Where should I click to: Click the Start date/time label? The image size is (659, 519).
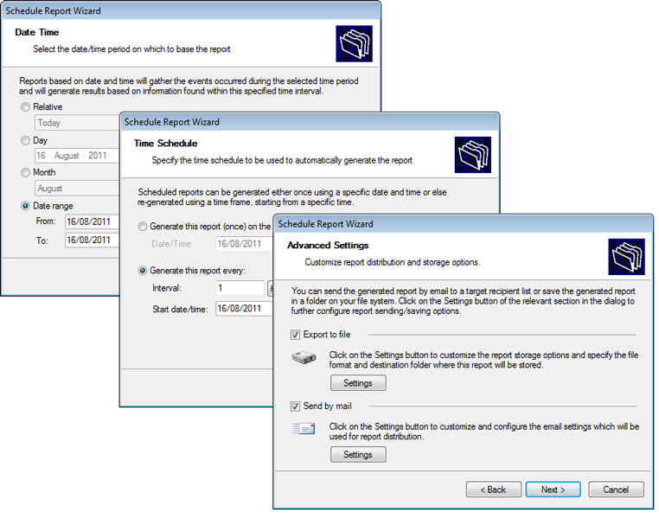180,310
